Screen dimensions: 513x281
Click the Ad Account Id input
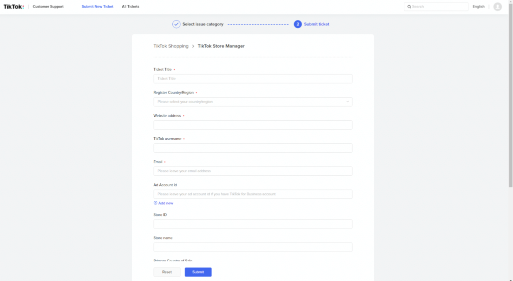pos(253,194)
